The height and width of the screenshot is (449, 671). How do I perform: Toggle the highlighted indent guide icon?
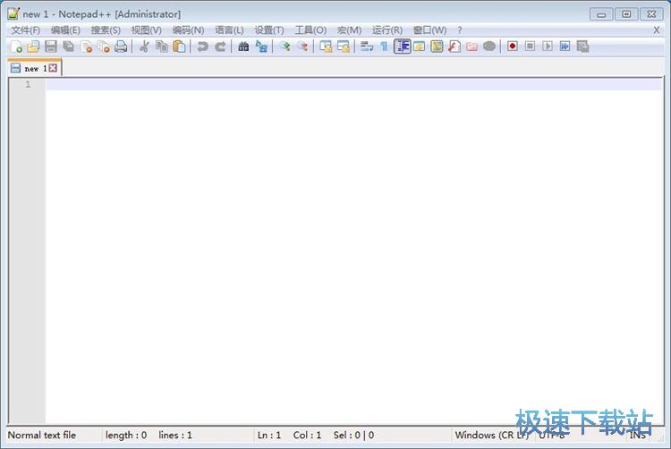click(403, 47)
